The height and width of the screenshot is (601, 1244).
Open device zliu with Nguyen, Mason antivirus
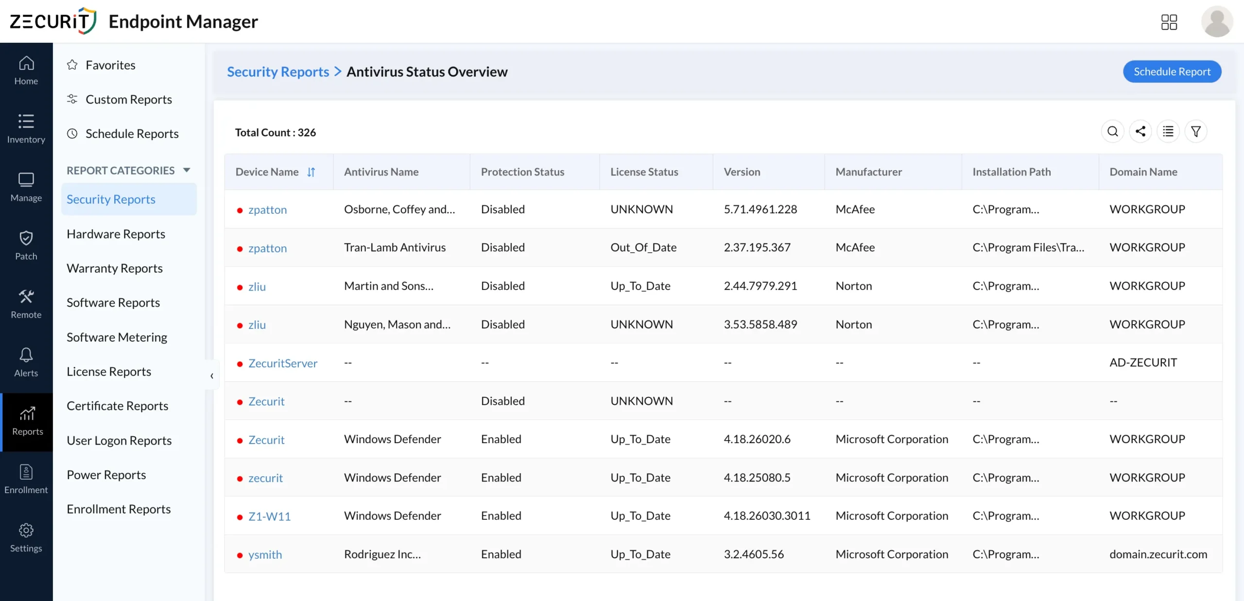[257, 325]
